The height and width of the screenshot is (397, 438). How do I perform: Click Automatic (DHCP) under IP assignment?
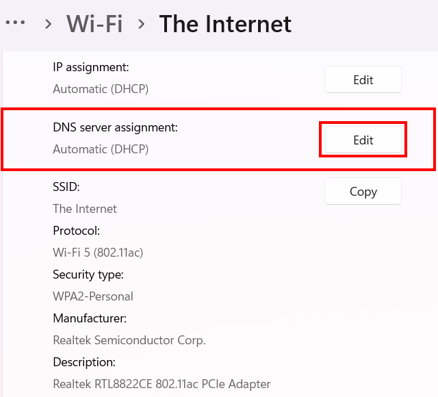tap(101, 89)
